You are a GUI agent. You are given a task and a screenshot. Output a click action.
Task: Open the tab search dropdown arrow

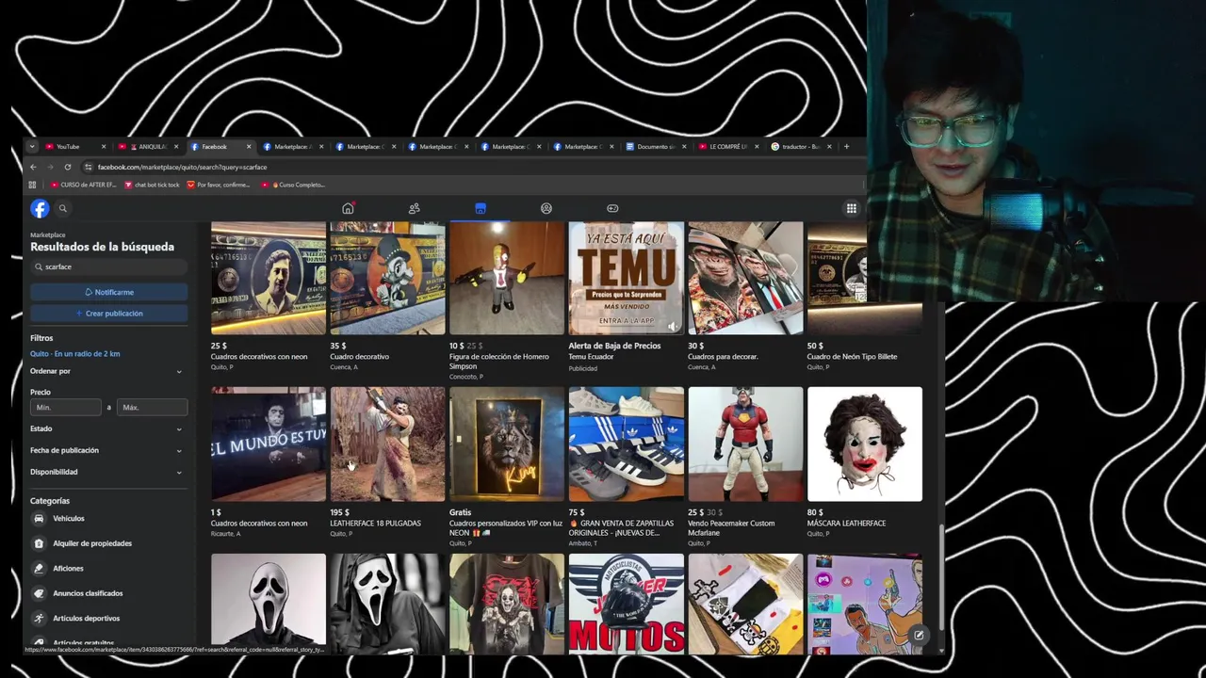pyautogui.click(x=31, y=146)
